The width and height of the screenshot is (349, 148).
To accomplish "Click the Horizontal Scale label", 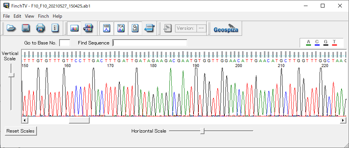I will pyautogui.click(x=149, y=131).
